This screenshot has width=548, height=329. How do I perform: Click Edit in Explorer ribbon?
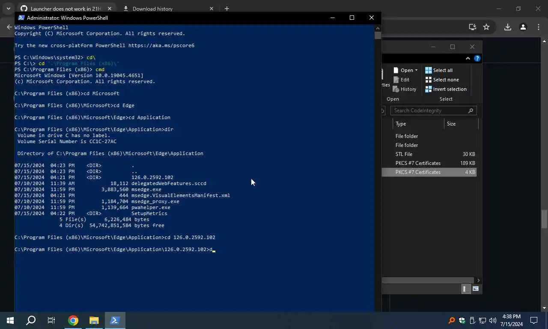pos(401,80)
